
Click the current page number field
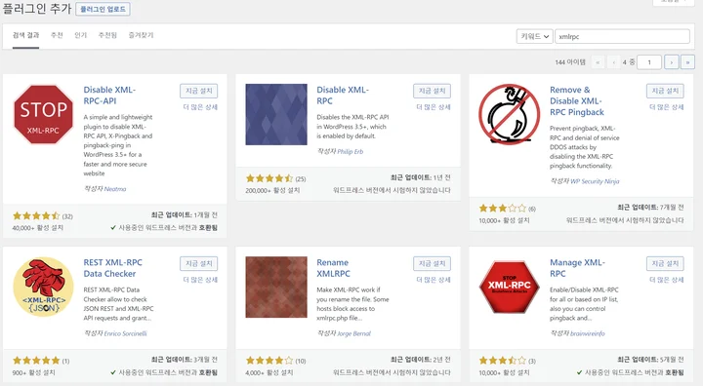[x=648, y=62]
